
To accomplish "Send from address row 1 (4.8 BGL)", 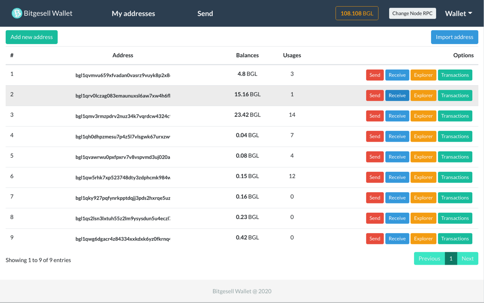I will point(375,75).
